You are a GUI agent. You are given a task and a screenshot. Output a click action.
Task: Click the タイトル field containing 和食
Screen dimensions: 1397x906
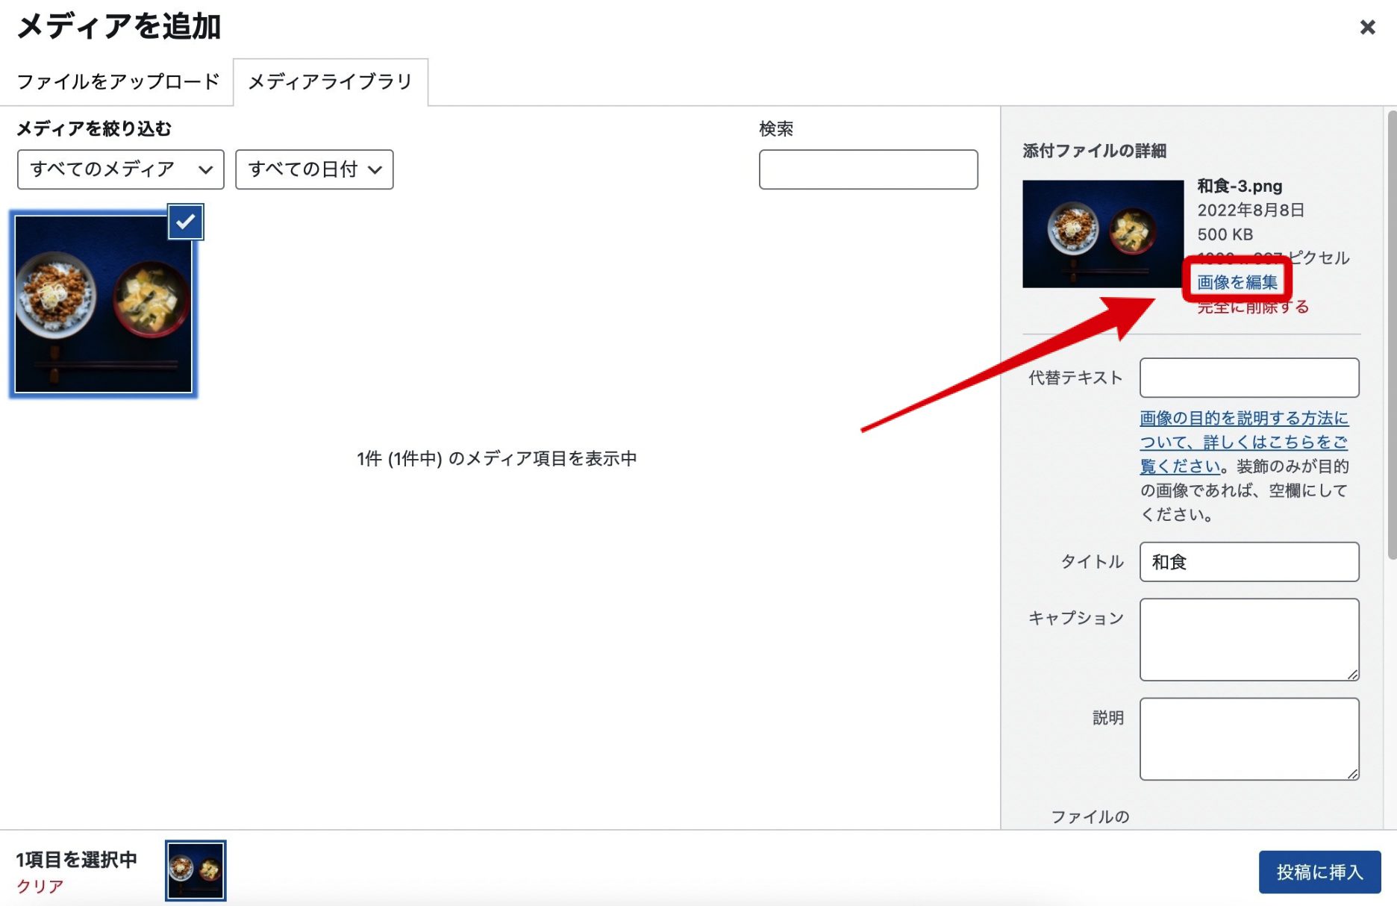[1248, 562]
